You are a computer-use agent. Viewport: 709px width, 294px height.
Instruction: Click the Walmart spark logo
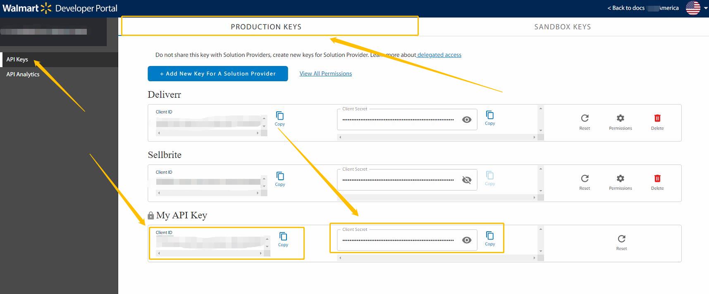[46, 8]
